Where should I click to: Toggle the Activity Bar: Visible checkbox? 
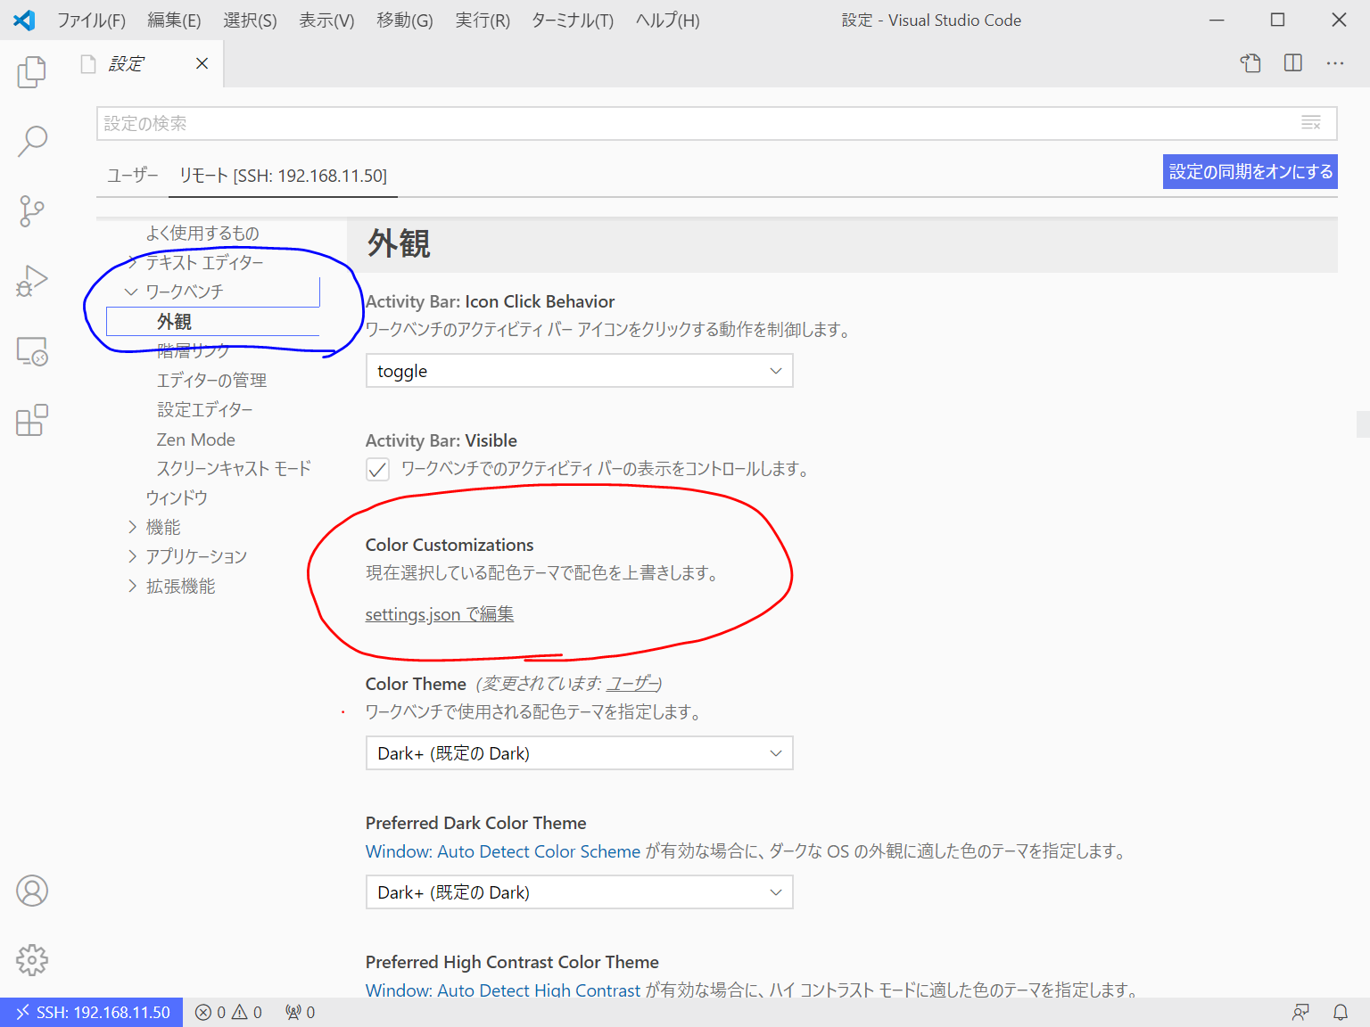[378, 469]
